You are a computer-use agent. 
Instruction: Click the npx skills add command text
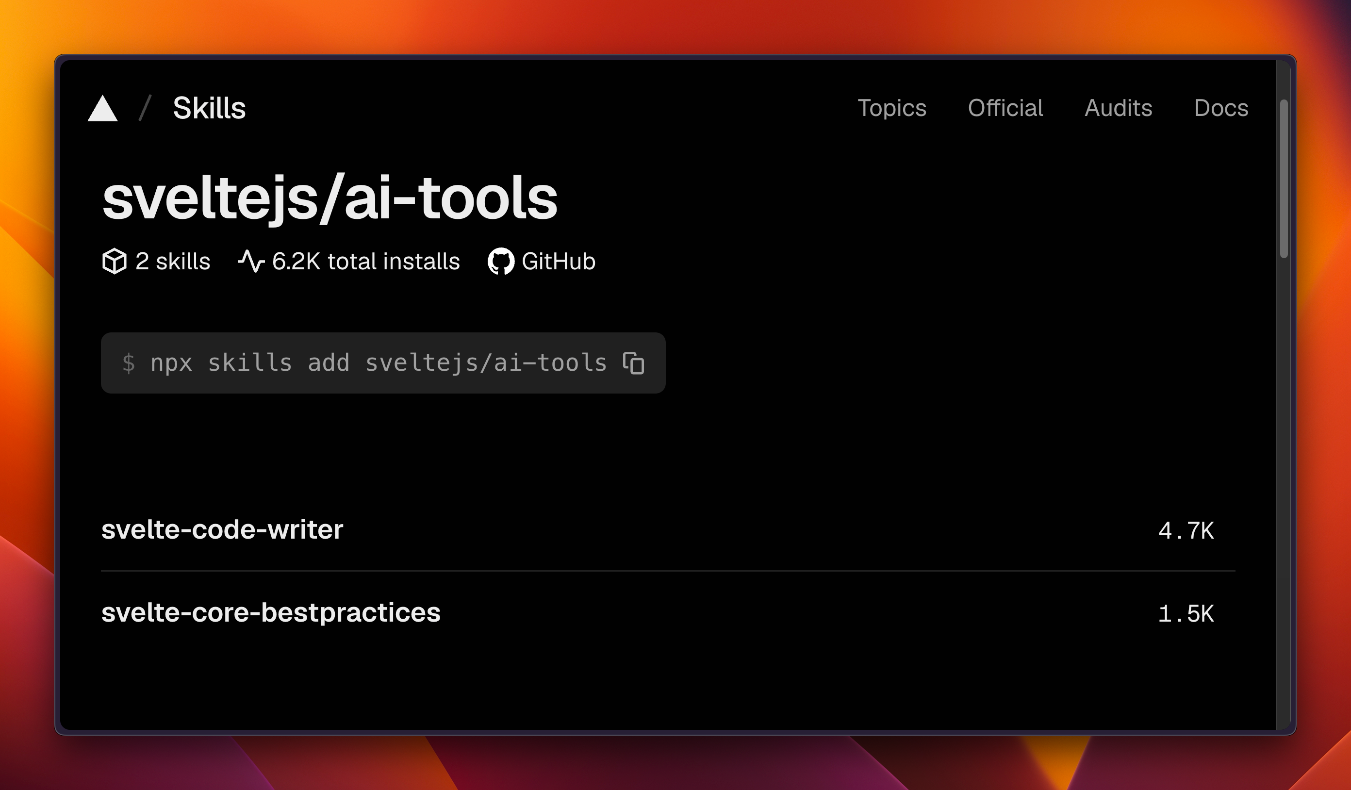(379, 363)
